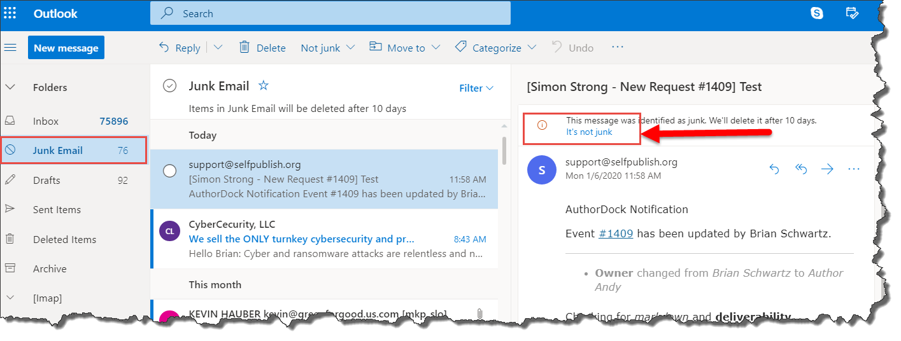Click the Inbox unread count 75896
The image size is (901, 341).
[114, 121]
